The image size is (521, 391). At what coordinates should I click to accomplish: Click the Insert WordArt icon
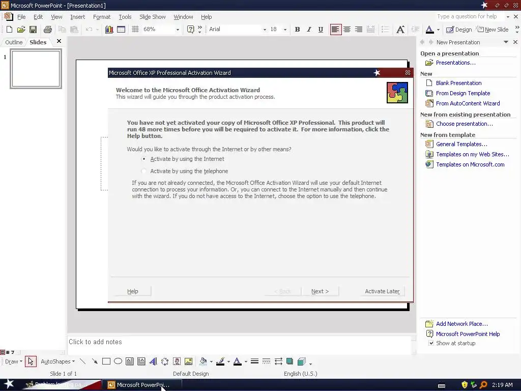coord(153,361)
